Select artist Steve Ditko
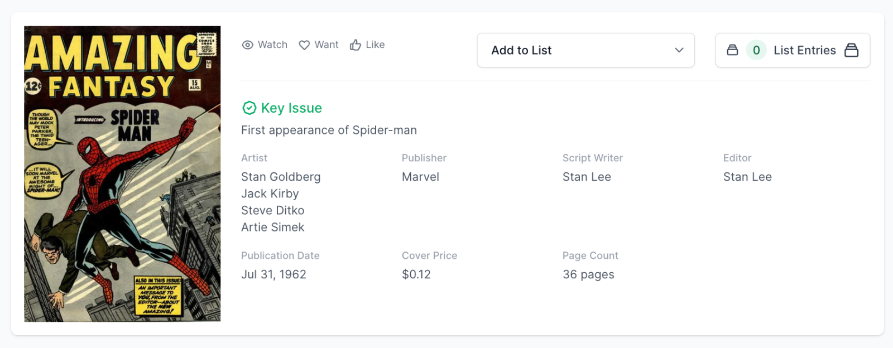The image size is (893, 348). [272, 210]
